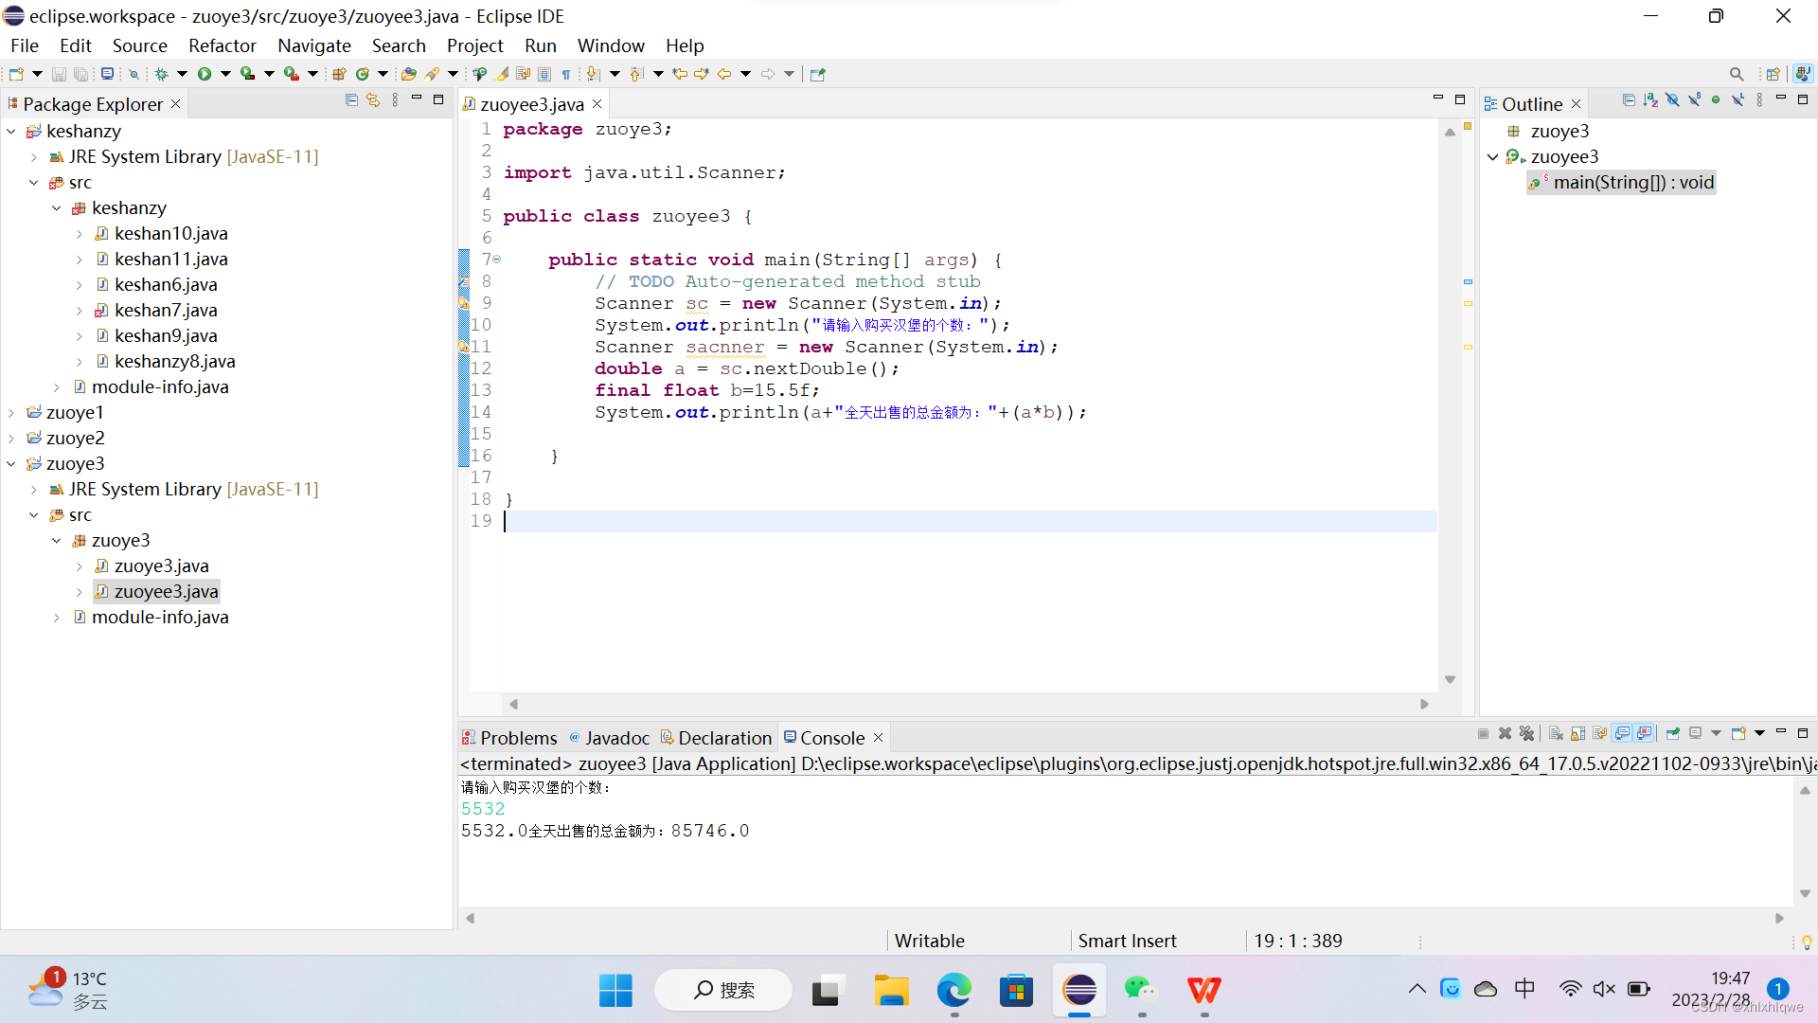
Task: Click the toolbar search magnifier icon
Action: pyautogui.click(x=1736, y=74)
